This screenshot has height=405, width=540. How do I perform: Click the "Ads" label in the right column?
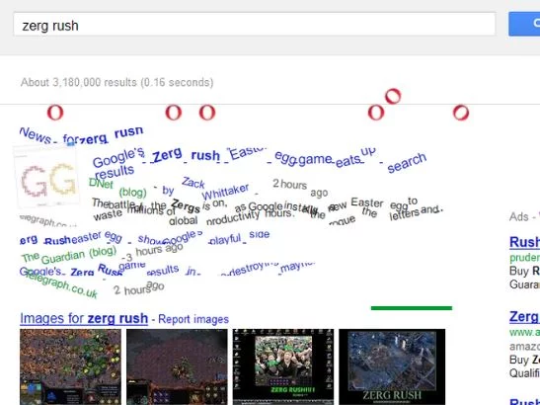[x=518, y=216]
